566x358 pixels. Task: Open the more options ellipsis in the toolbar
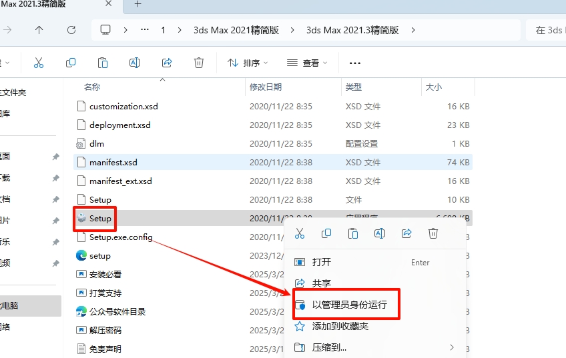355,63
